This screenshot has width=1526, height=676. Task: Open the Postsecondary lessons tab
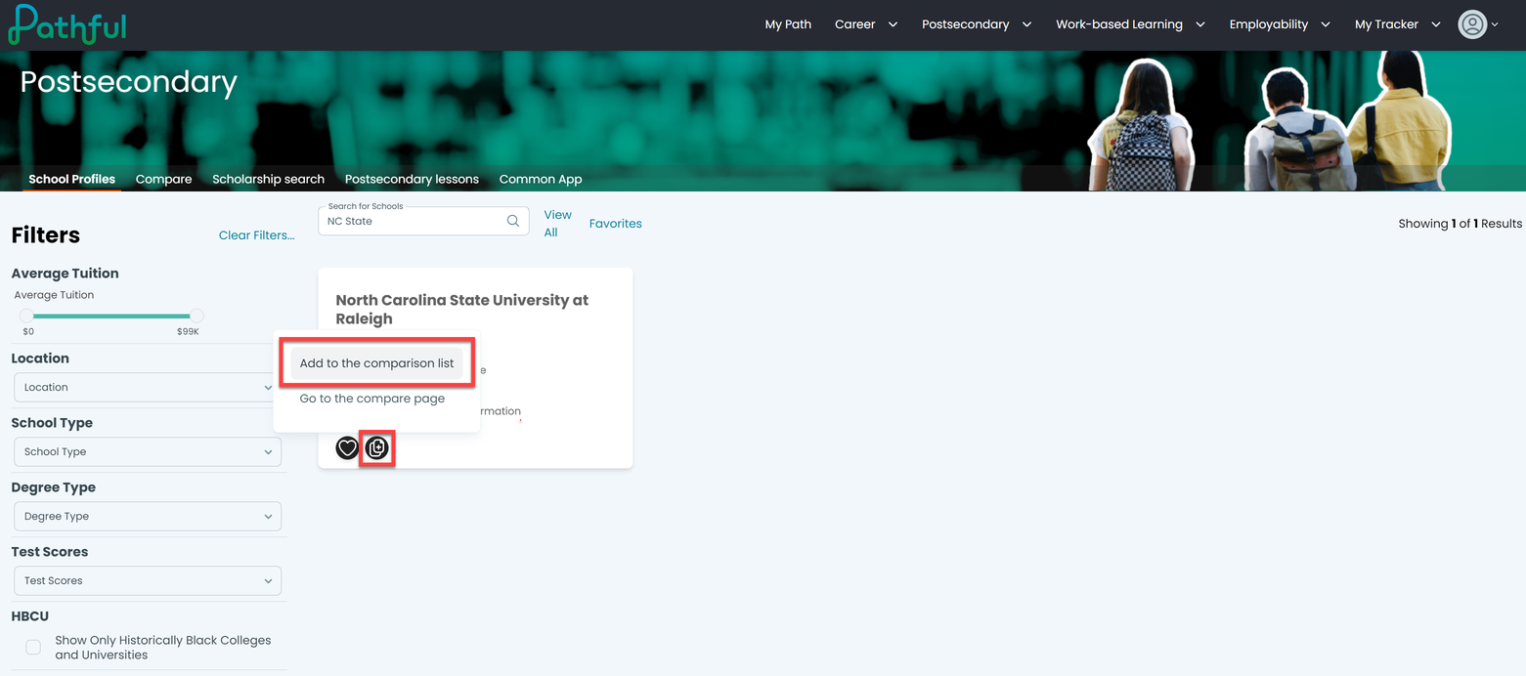click(412, 179)
